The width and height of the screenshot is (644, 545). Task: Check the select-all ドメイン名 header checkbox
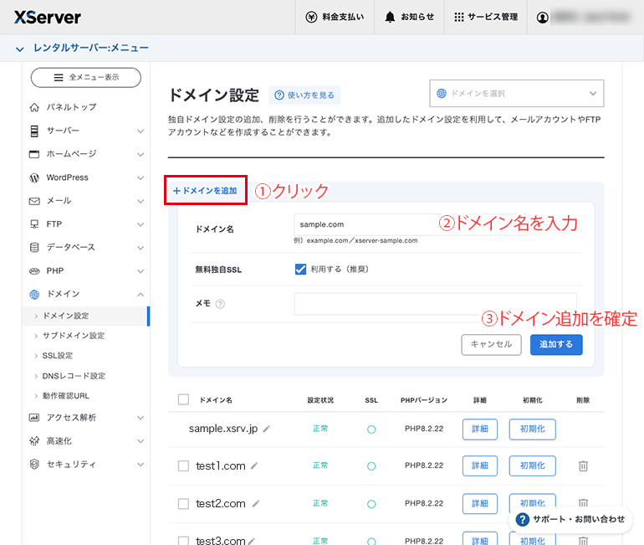tap(183, 399)
